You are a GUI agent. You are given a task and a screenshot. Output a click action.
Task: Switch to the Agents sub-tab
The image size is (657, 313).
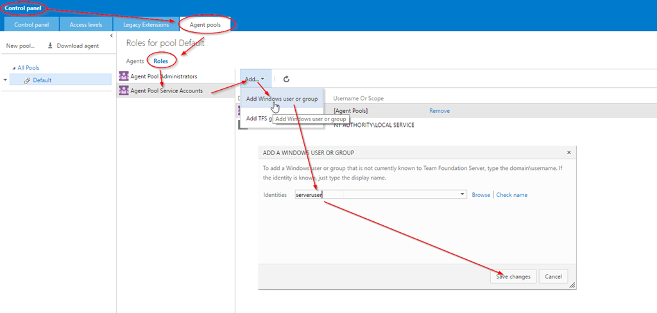pyautogui.click(x=135, y=61)
